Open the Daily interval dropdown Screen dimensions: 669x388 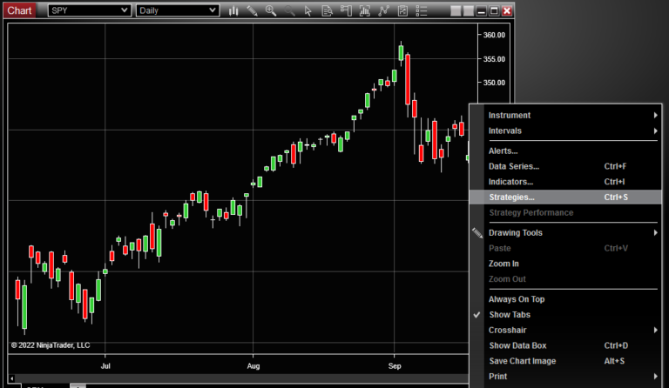click(178, 10)
